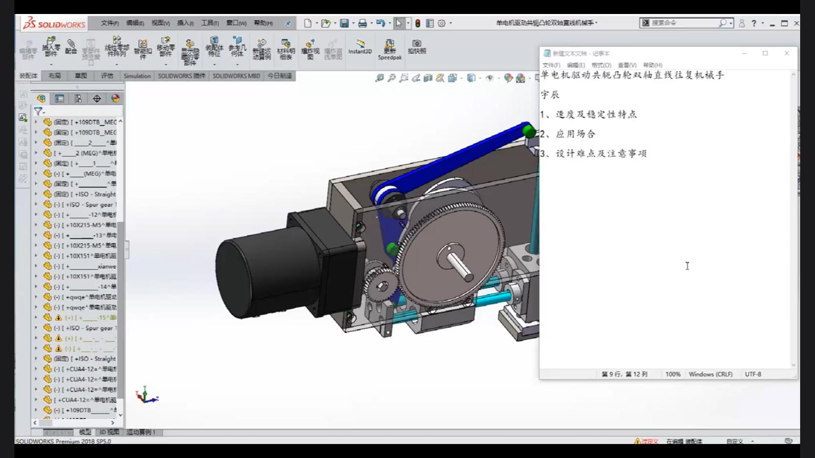Toggle Instant3D mode
815x458 pixels.
pos(360,47)
